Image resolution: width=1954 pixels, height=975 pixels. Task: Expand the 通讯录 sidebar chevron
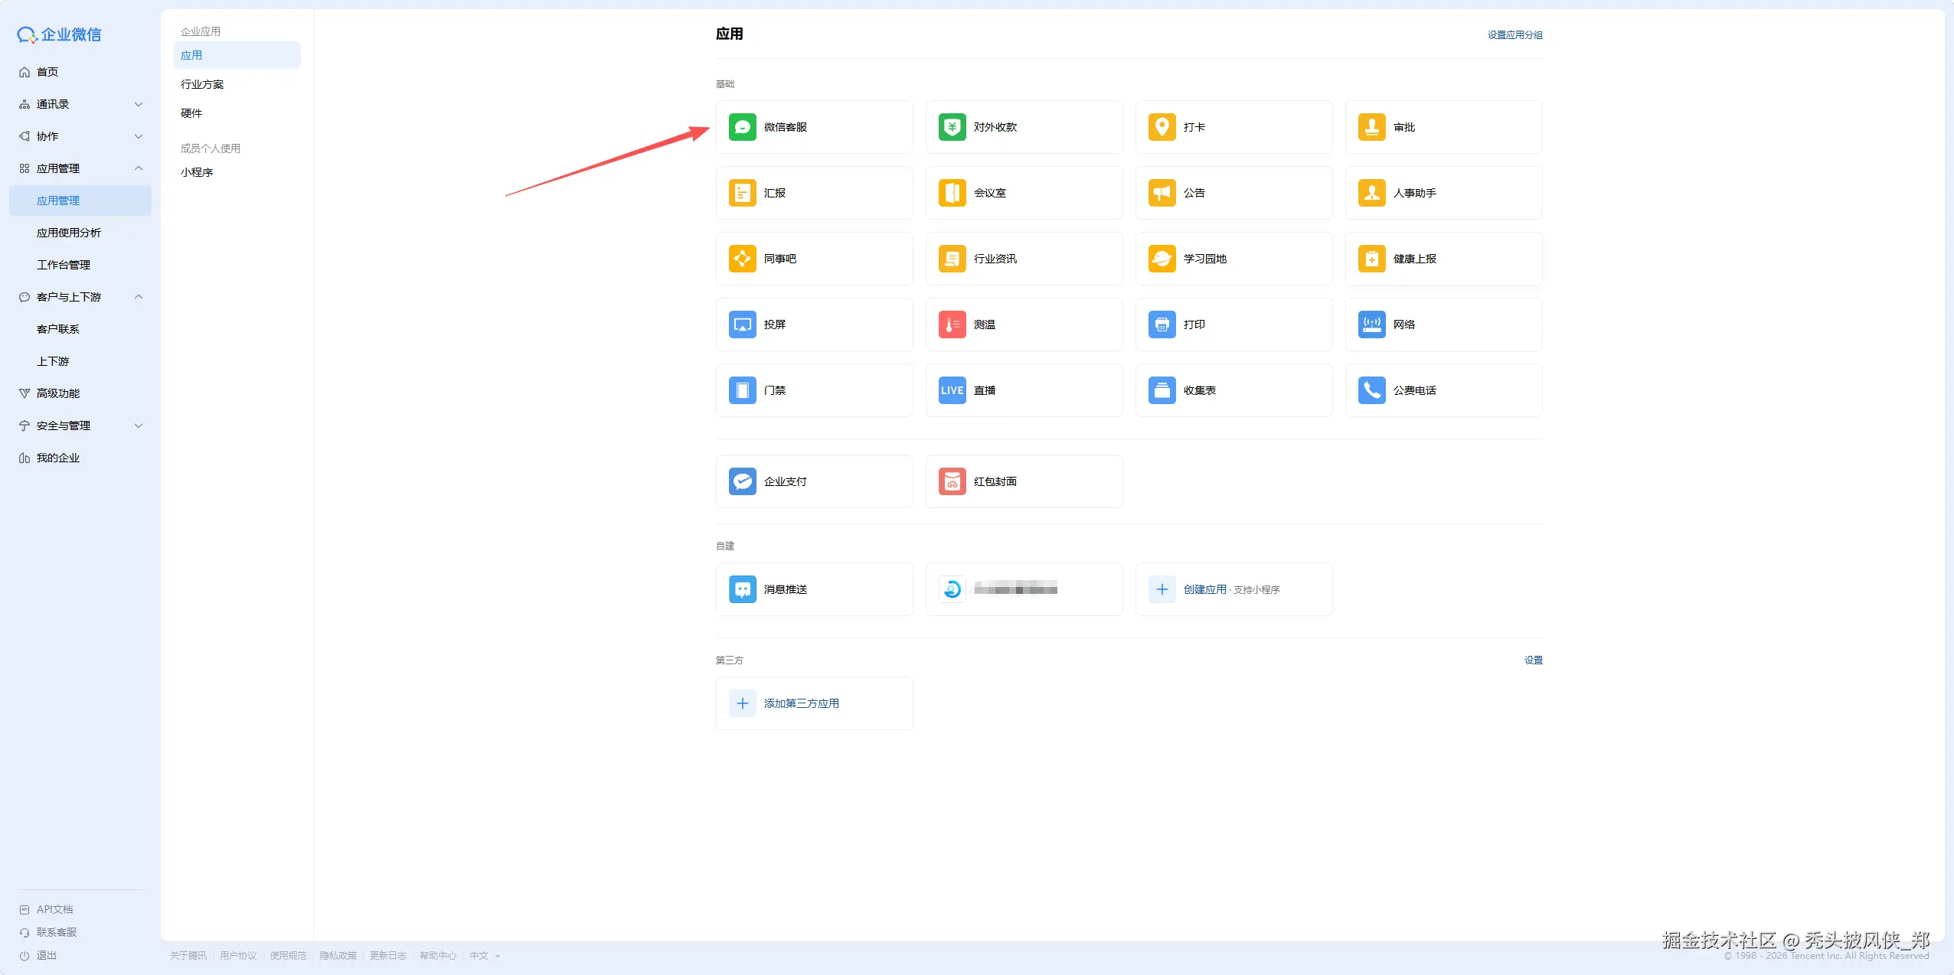[x=139, y=104]
